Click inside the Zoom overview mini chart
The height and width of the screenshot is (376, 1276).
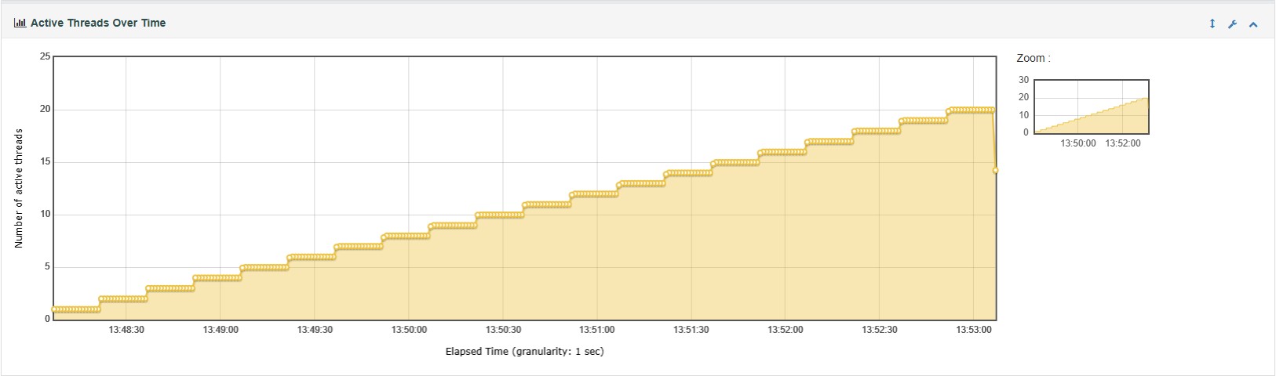(x=1091, y=107)
